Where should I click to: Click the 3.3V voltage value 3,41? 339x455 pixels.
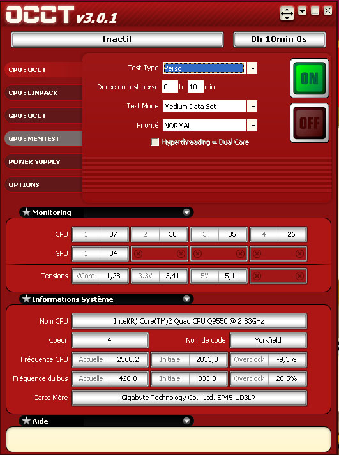point(173,276)
